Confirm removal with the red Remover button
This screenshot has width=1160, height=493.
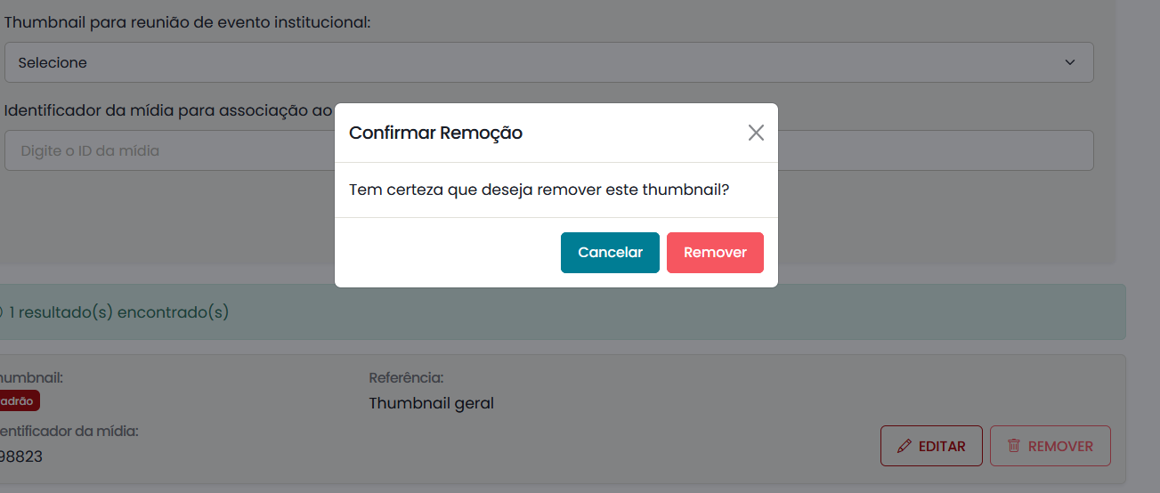point(715,253)
